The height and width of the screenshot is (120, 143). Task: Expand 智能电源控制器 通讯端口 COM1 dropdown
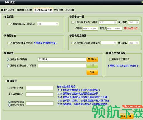[134, 43]
